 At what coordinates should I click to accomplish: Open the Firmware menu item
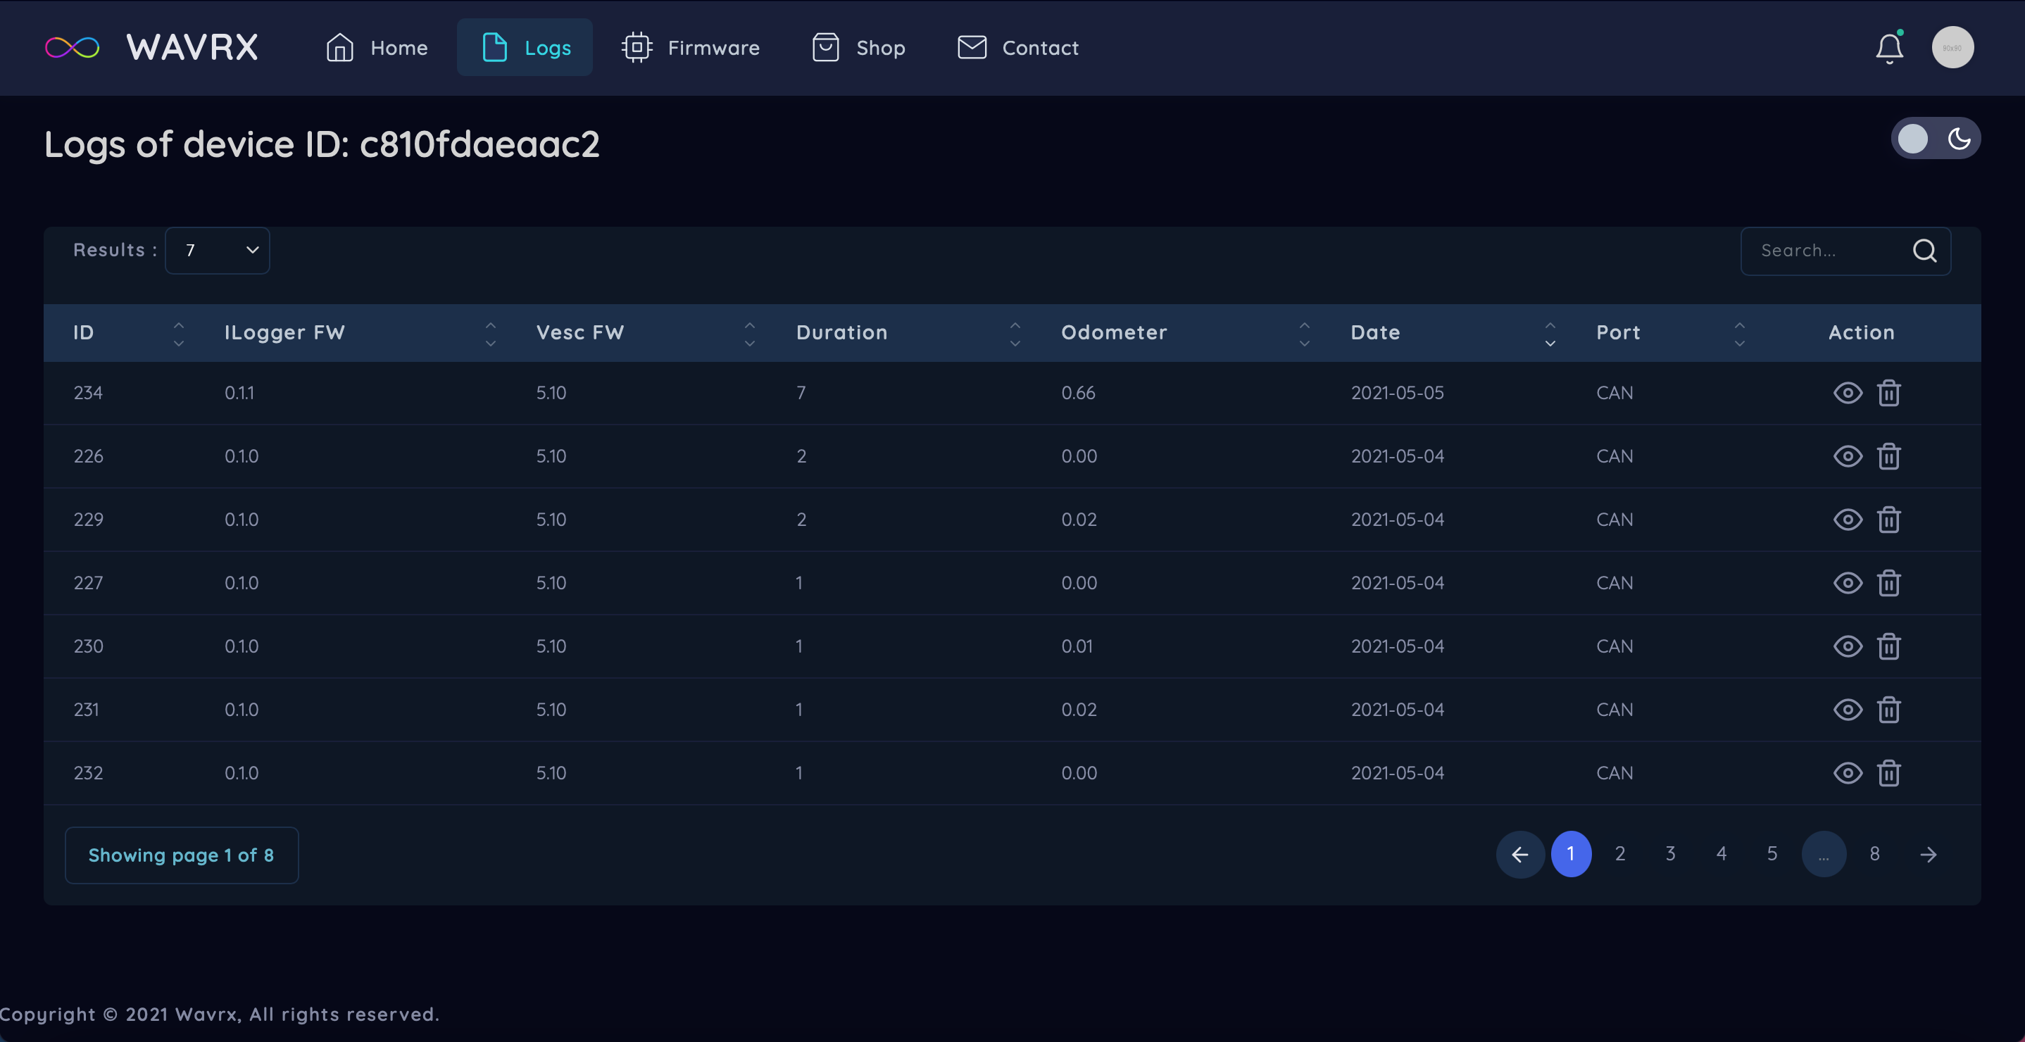point(690,48)
